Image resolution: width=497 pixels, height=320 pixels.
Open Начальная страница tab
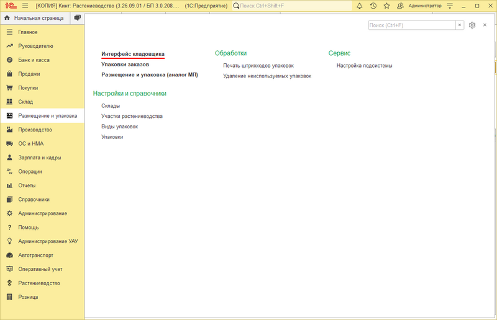tap(35, 18)
